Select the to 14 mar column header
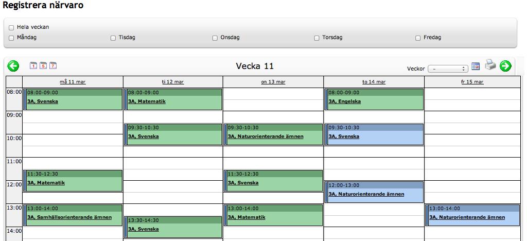Screen dimensions: 527x241 pyautogui.click(x=374, y=82)
